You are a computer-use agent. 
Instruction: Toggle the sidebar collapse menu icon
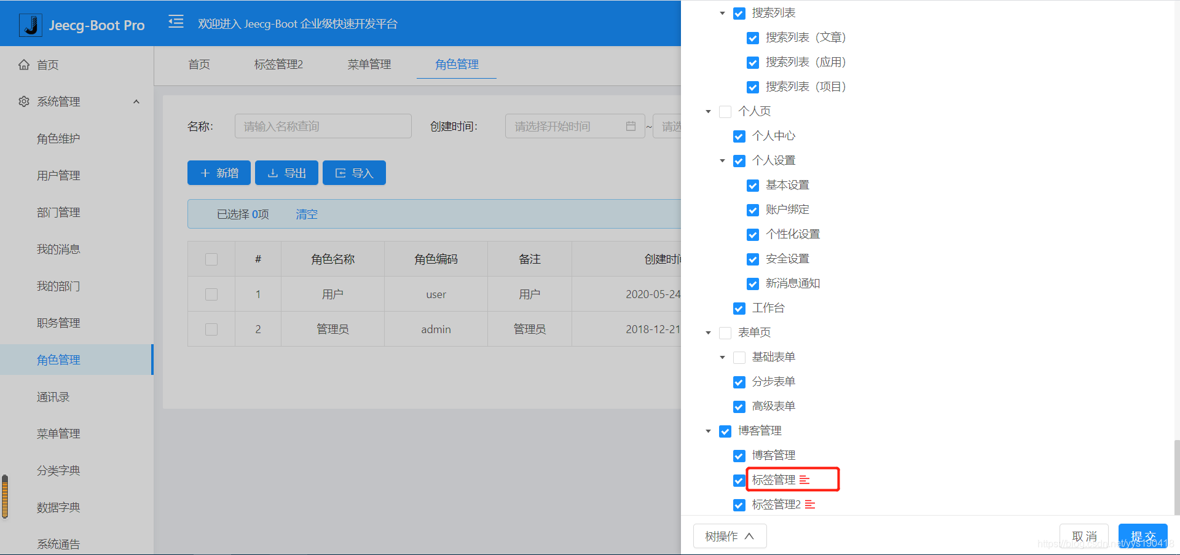(x=176, y=22)
